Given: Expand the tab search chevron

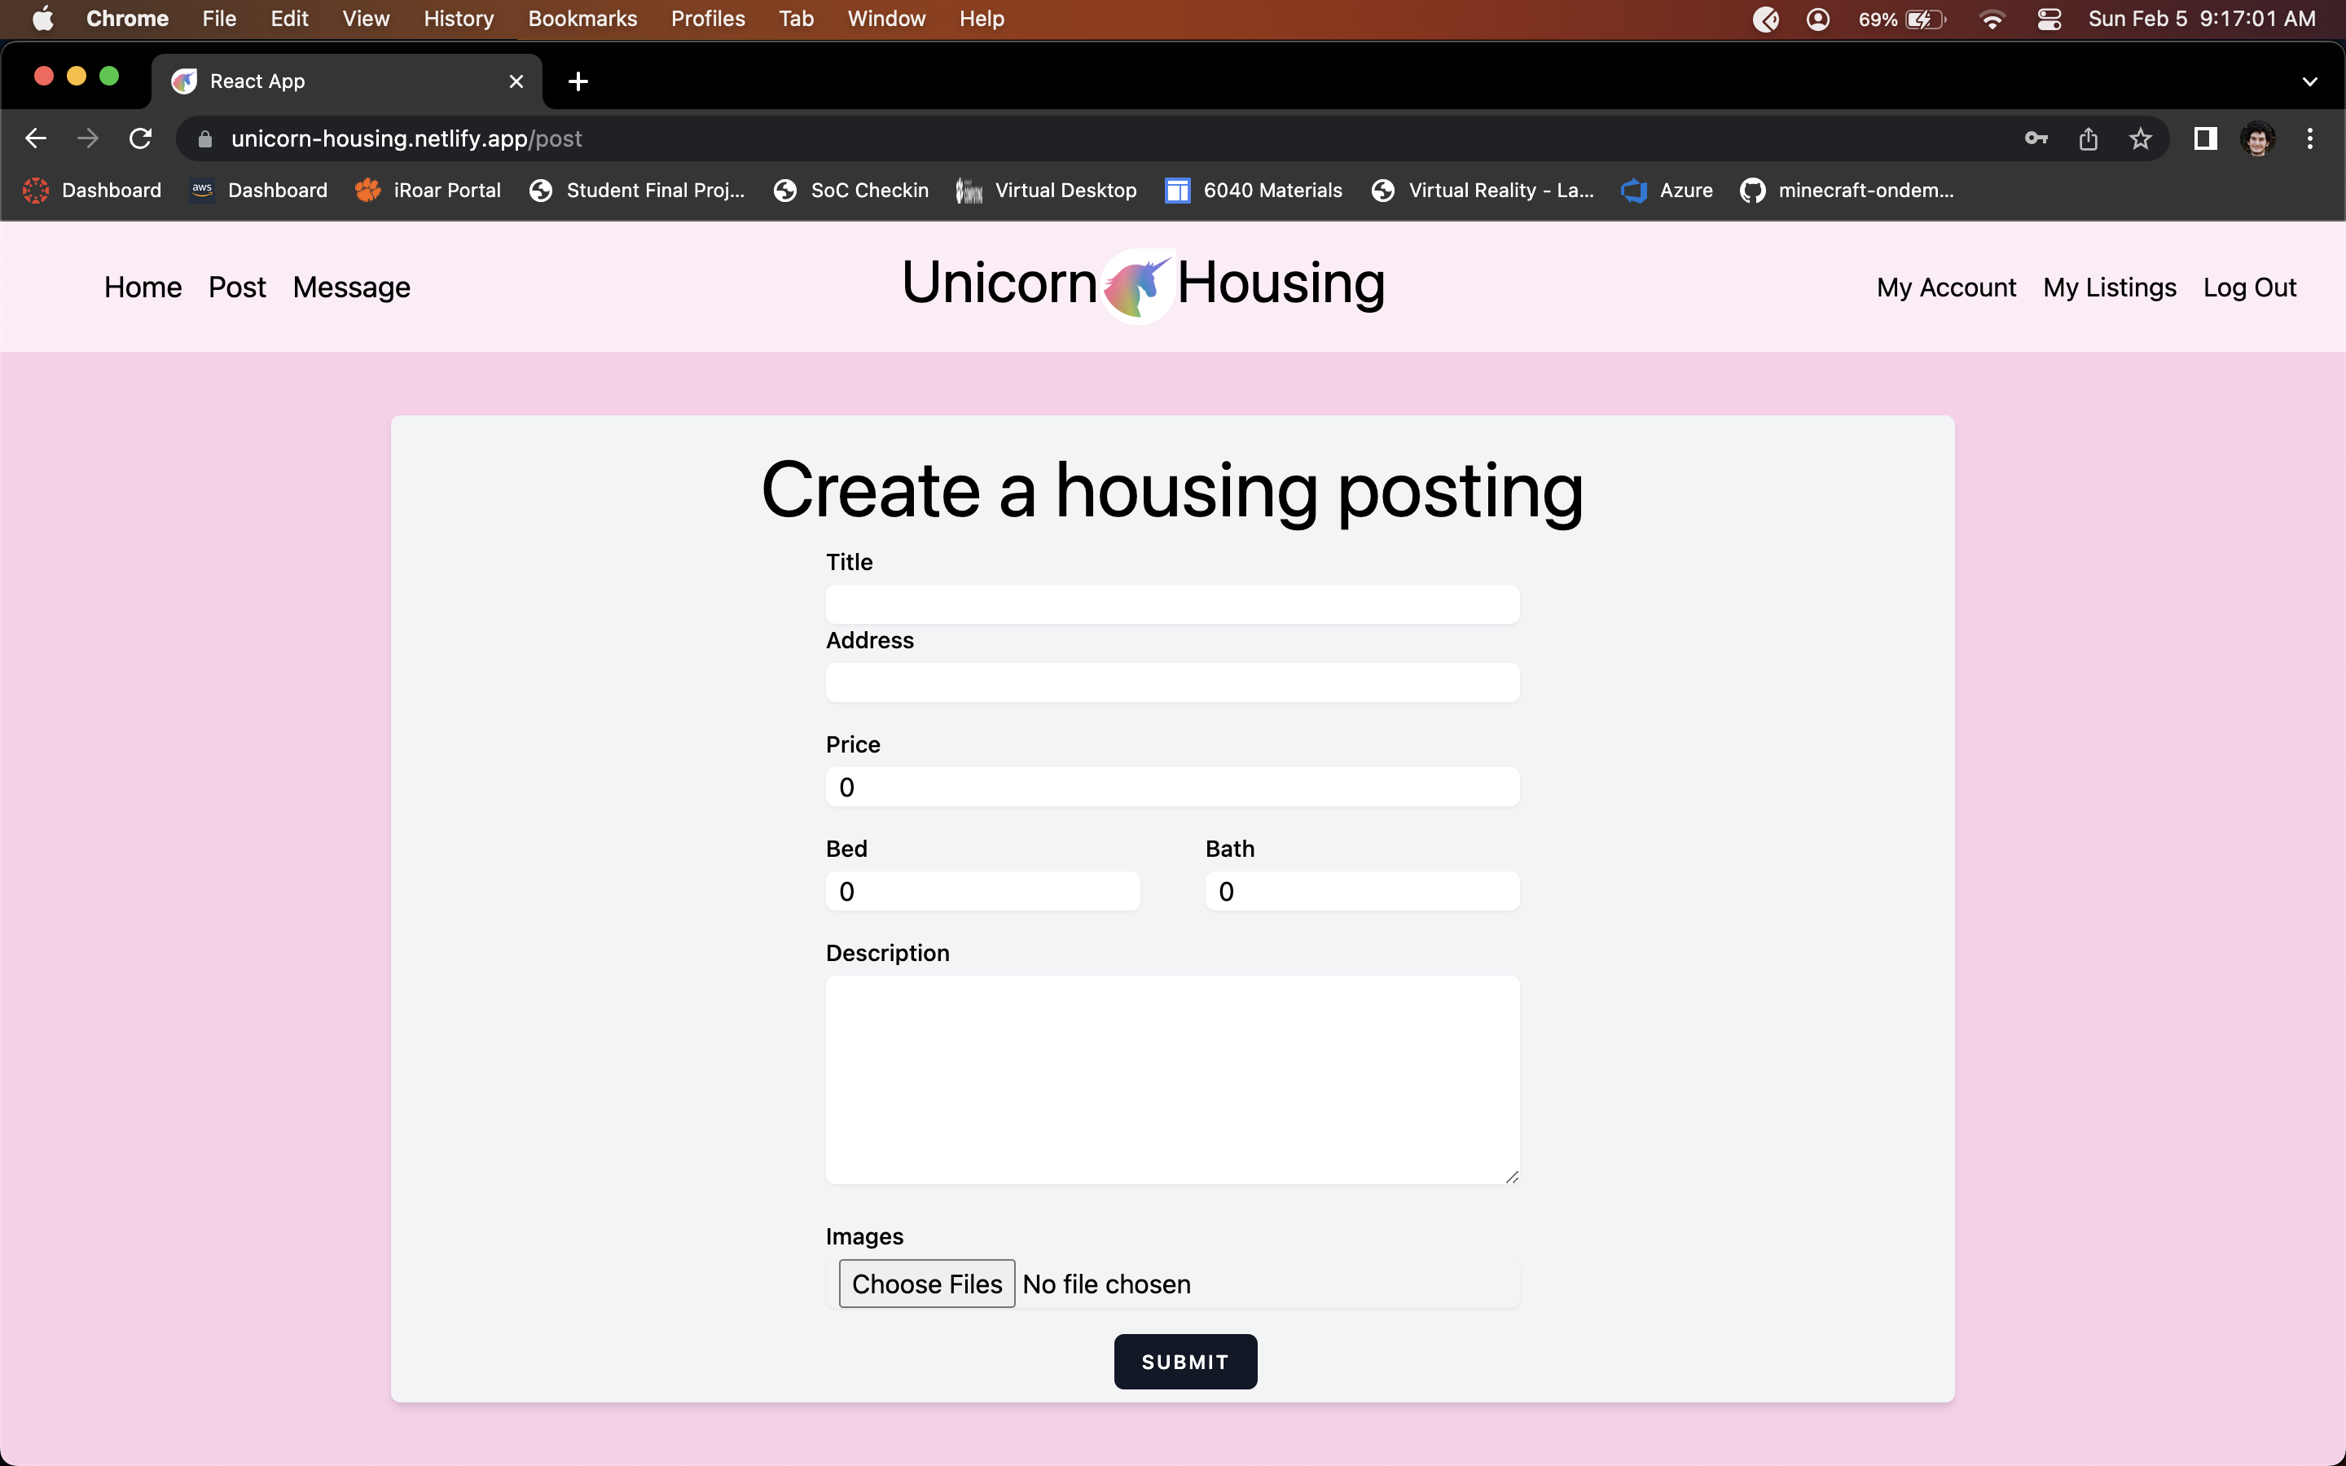Looking at the screenshot, I should click(2309, 81).
